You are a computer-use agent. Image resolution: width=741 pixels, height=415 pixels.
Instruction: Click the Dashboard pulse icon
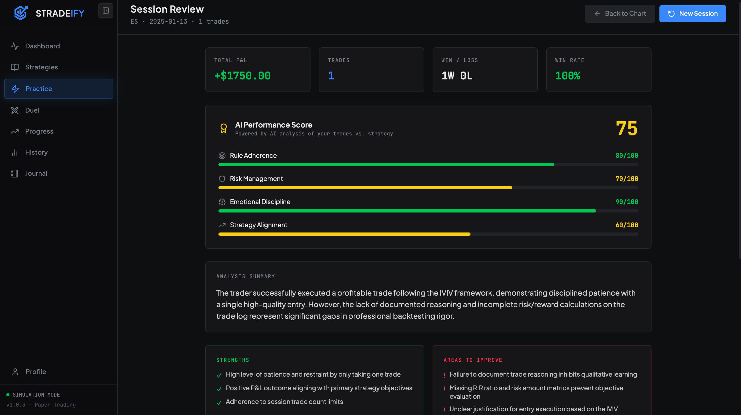click(15, 46)
